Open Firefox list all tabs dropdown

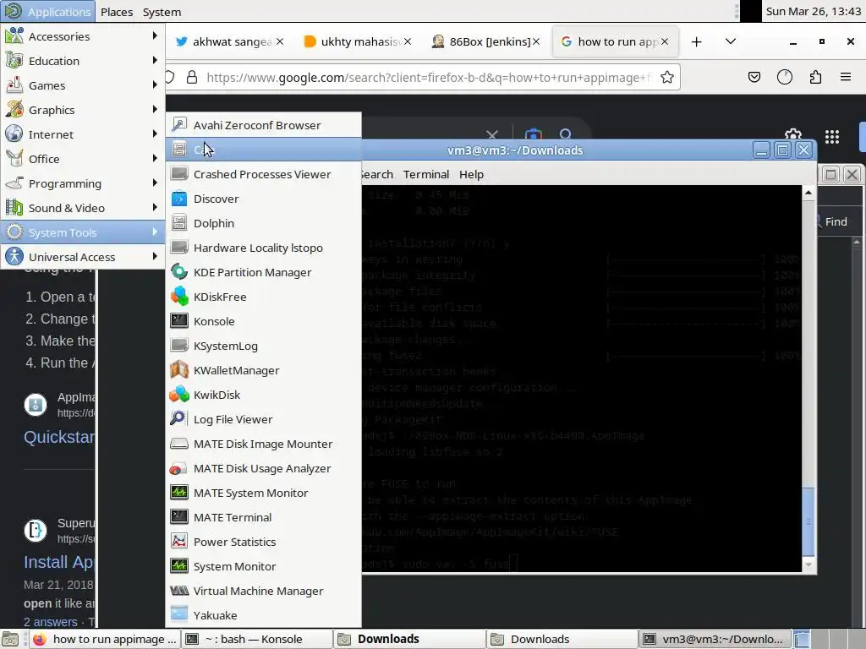click(730, 41)
